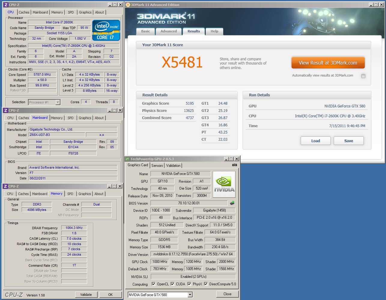
Task: Toggle the CUDA checkbox in GPU-Z
Action: coord(172,284)
